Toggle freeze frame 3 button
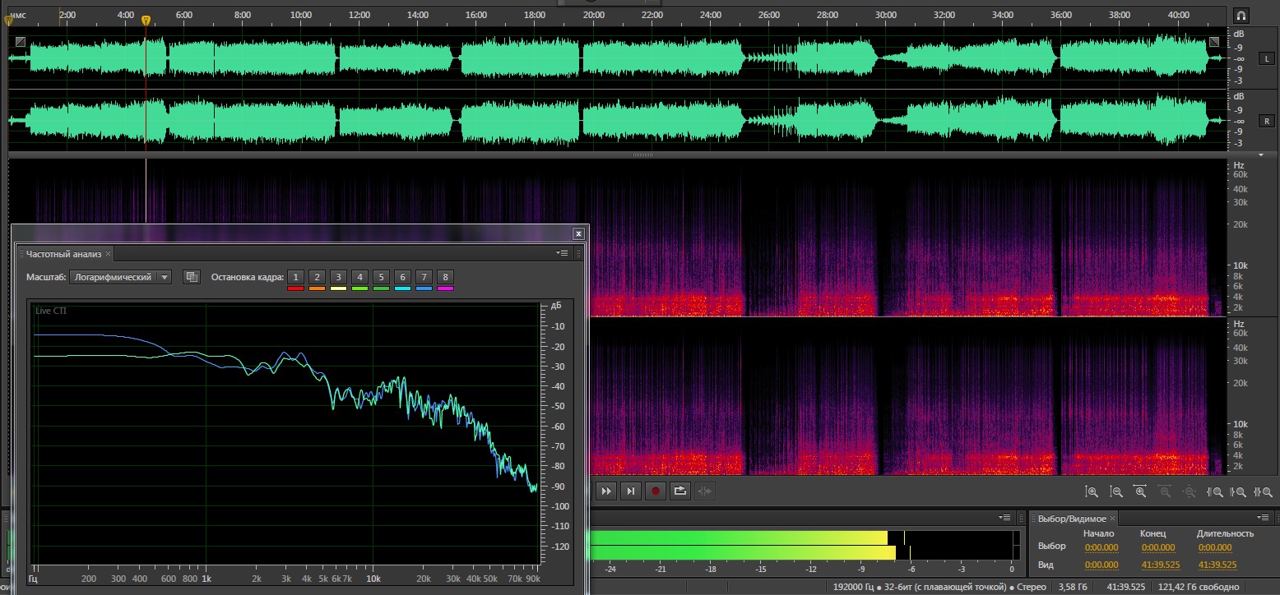Viewport: 1280px width, 595px height. [338, 277]
